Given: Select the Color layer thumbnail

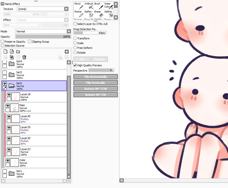Looking at the screenshot, I should [x=14, y=163].
